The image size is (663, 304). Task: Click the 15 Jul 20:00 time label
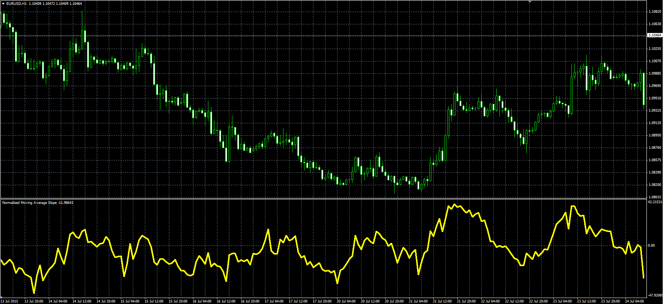coord(178,301)
